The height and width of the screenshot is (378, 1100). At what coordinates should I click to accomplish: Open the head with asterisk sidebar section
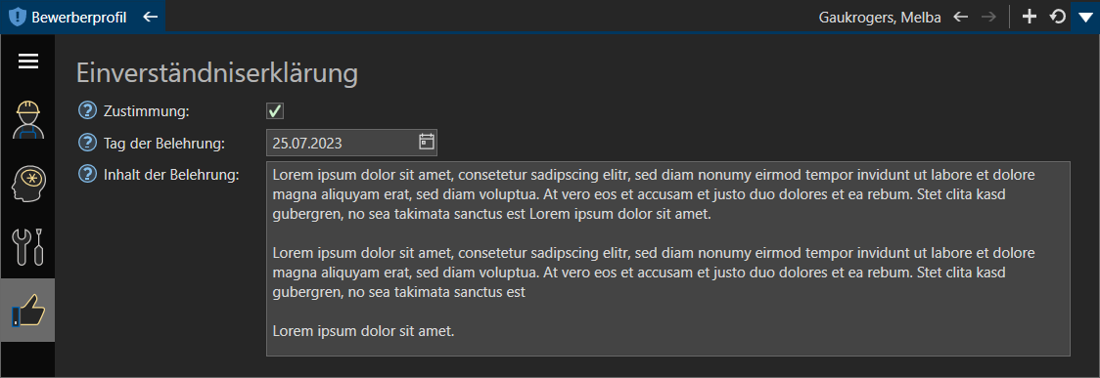[x=28, y=184]
